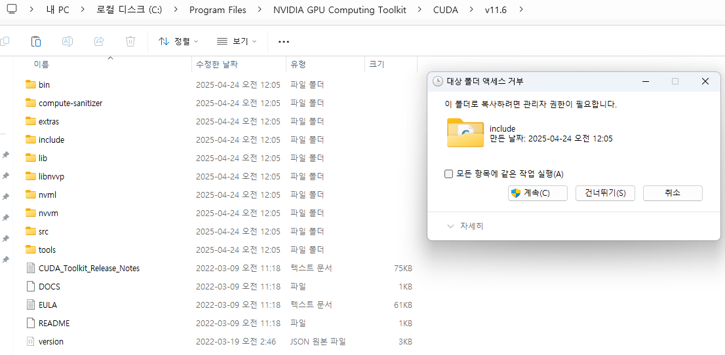725x355 pixels.
Task: Click the rename icon in toolbar
Action: (68, 41)
